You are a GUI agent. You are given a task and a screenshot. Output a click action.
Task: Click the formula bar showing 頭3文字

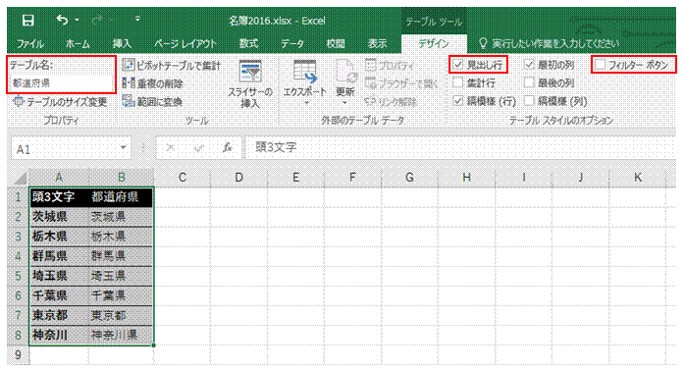459,147
